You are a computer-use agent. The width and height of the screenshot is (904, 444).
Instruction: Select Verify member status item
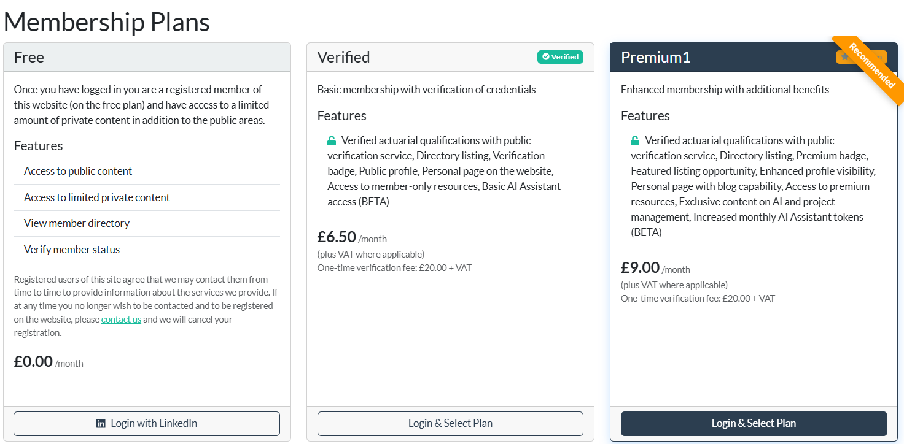(147, 250)
